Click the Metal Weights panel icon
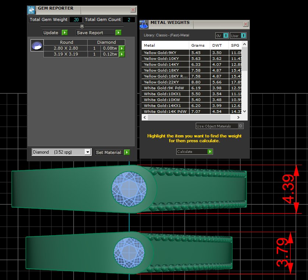The width and height of the screenshot is (308, 280). click(144, 25)
